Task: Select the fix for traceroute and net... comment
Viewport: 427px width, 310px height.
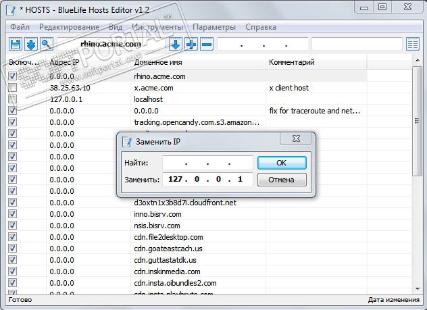Action: coord(315,111)
